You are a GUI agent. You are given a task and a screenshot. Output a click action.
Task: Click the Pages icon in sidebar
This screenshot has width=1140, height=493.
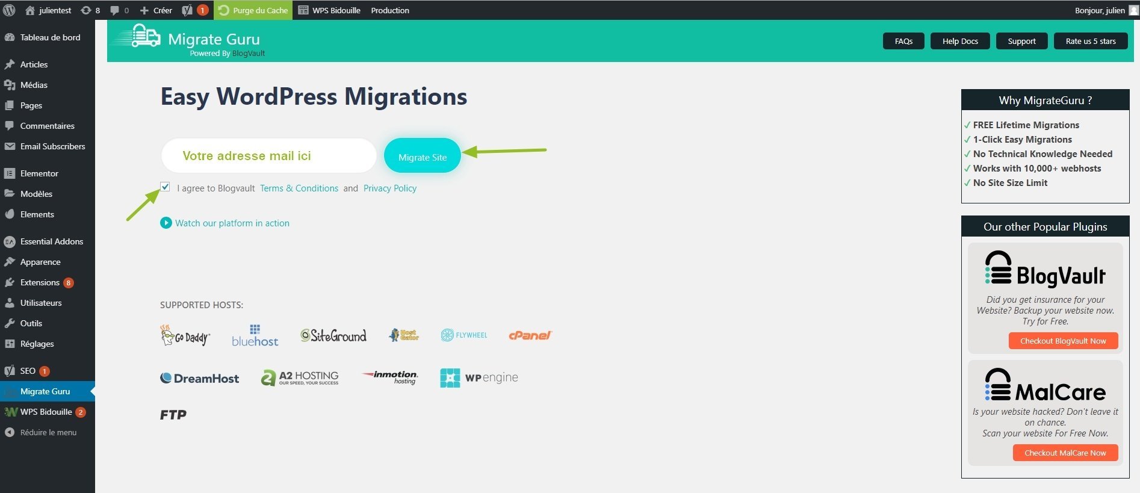10,105
